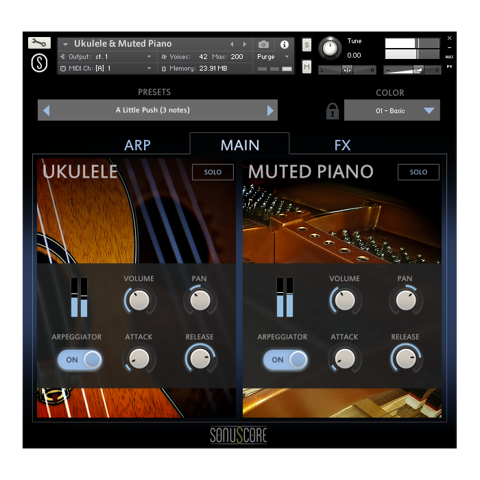
Task: Click the camera snapshot icon
Action: coord(263,44)
